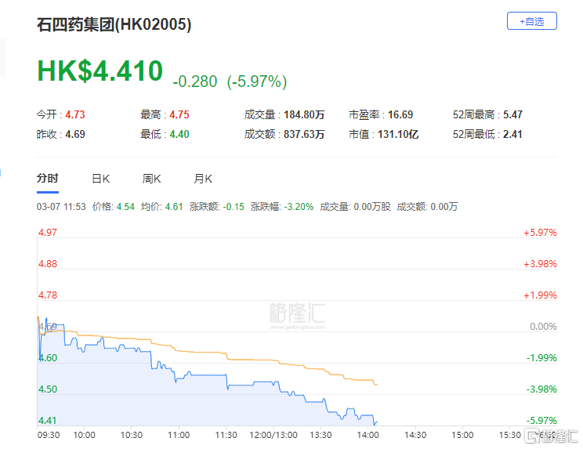
Task: Click the hover price 4.54
Action: (125, 207)
